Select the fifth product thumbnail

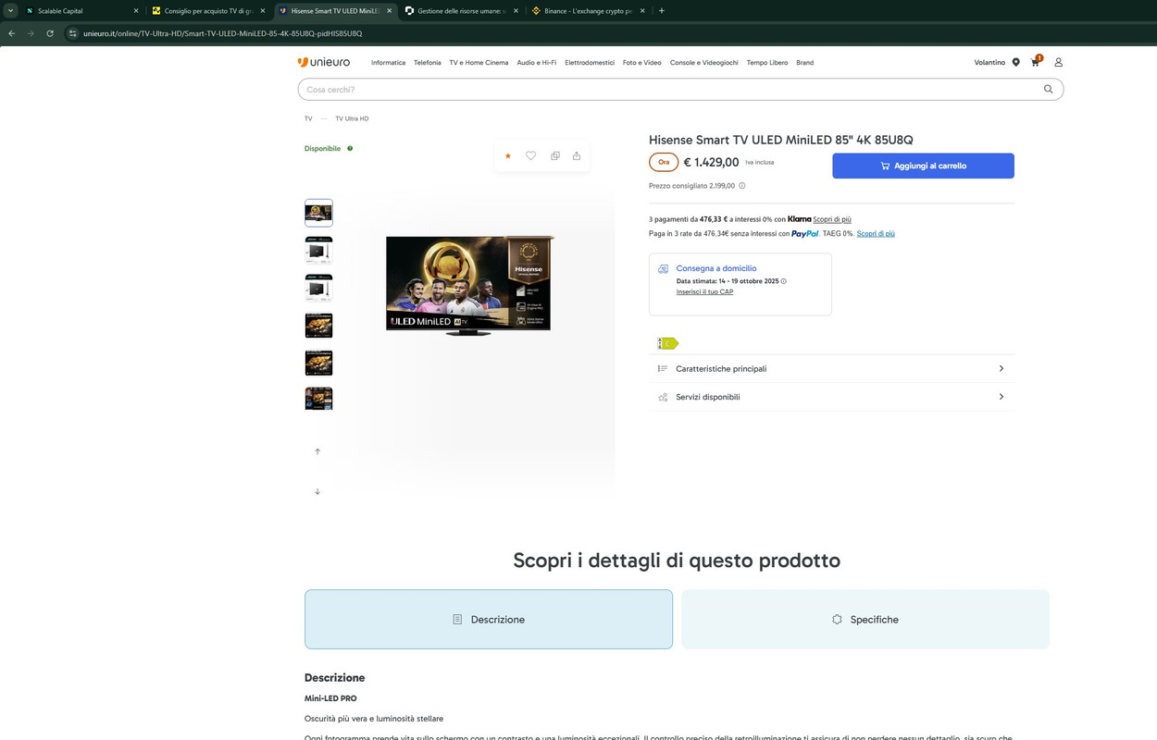coord(318,363)
